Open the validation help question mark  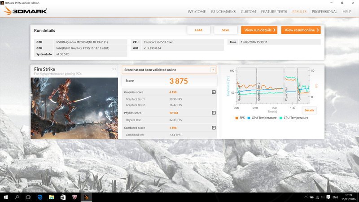(213, 70)
